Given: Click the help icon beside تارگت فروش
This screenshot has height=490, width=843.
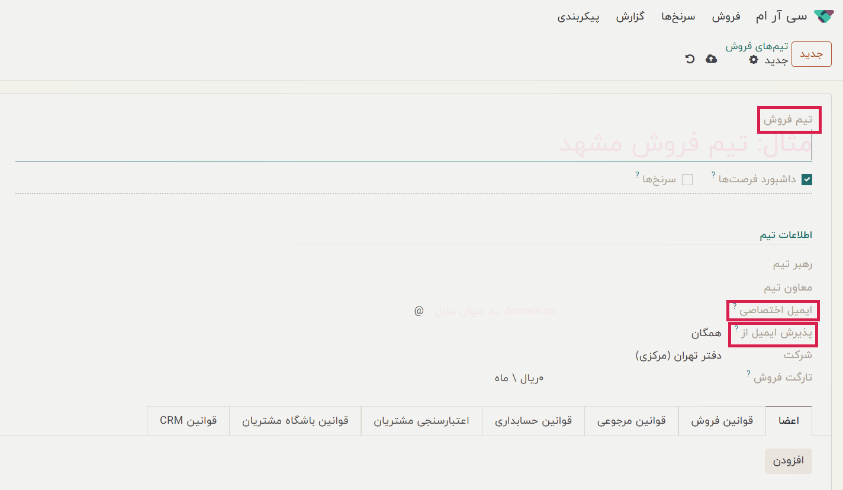Looking at the screenshot, I should (748, 373).
